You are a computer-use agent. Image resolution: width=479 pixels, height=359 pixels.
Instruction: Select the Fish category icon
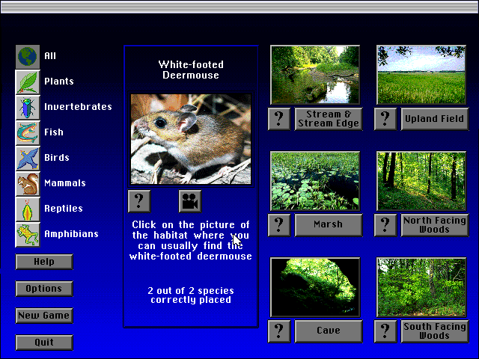[28, 133]
